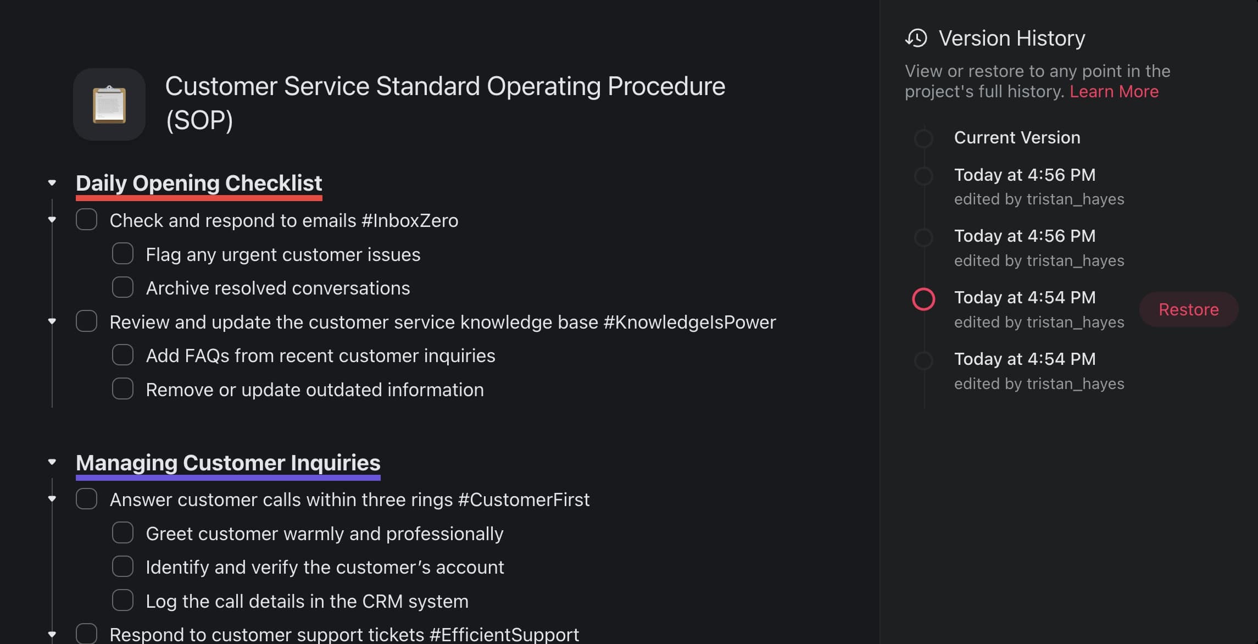Select the last 'Today at 4:54 PM' version
The width and height of the screenshot is (1258, 644).
pyautogui.click(x=1025, y=359)
